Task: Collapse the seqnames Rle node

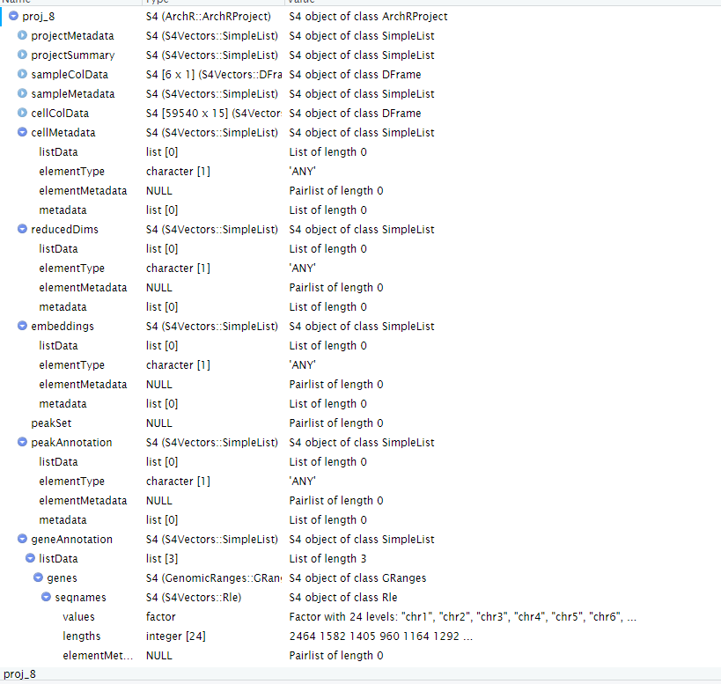Action: coord(46,597)
